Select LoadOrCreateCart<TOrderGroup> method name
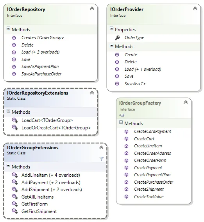 56,128
